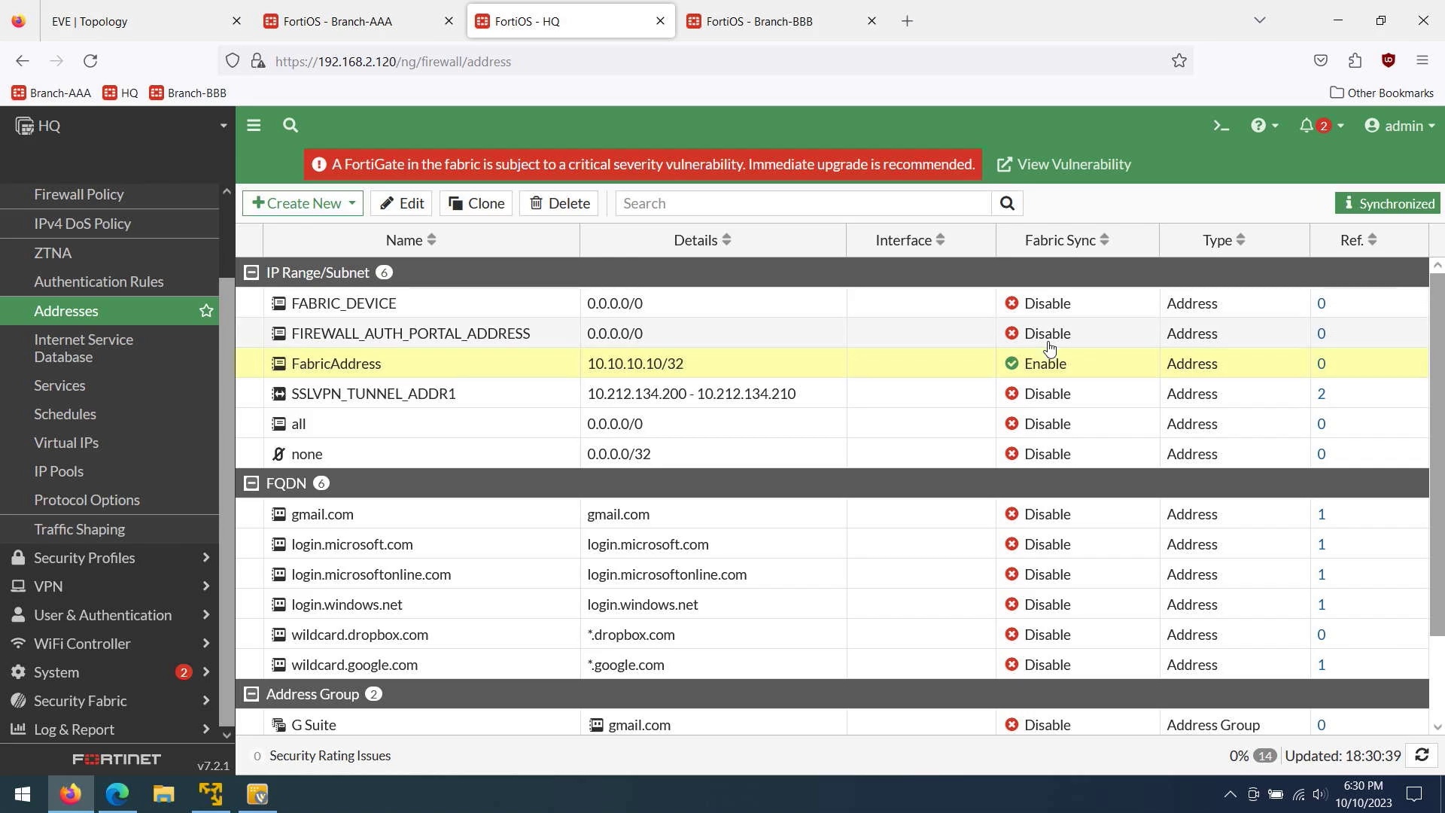The width and height of the screenshot is (1445, 813).
Task: Open the admin user menu
Action: pyautogui.click(x=1400, y=126)
